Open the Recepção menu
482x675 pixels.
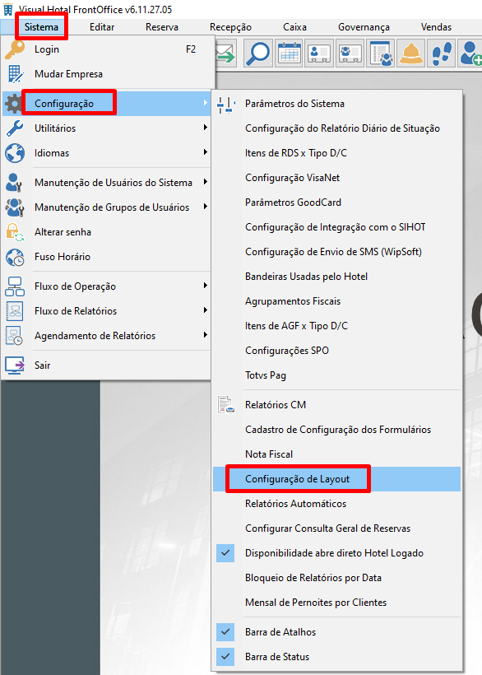(x=230, y=27)
